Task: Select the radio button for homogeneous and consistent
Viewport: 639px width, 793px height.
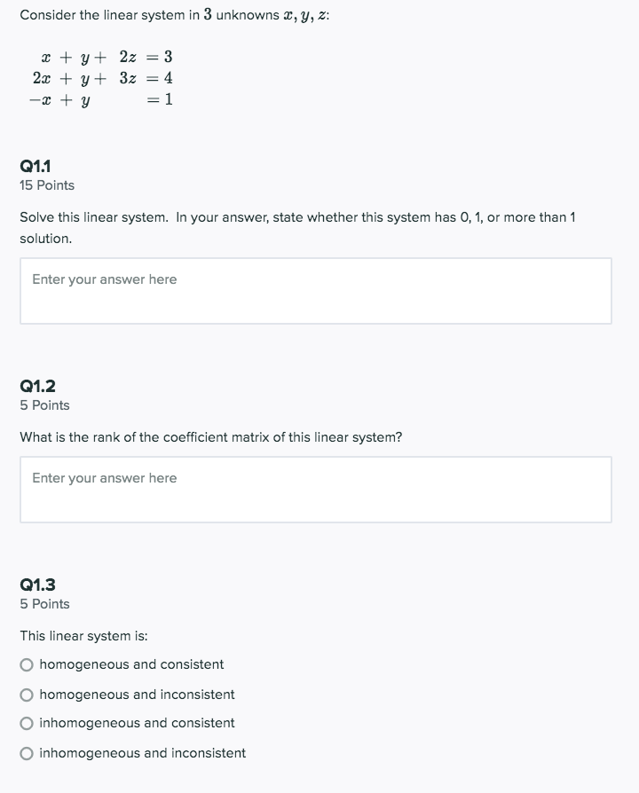Action: click(28, 663)
